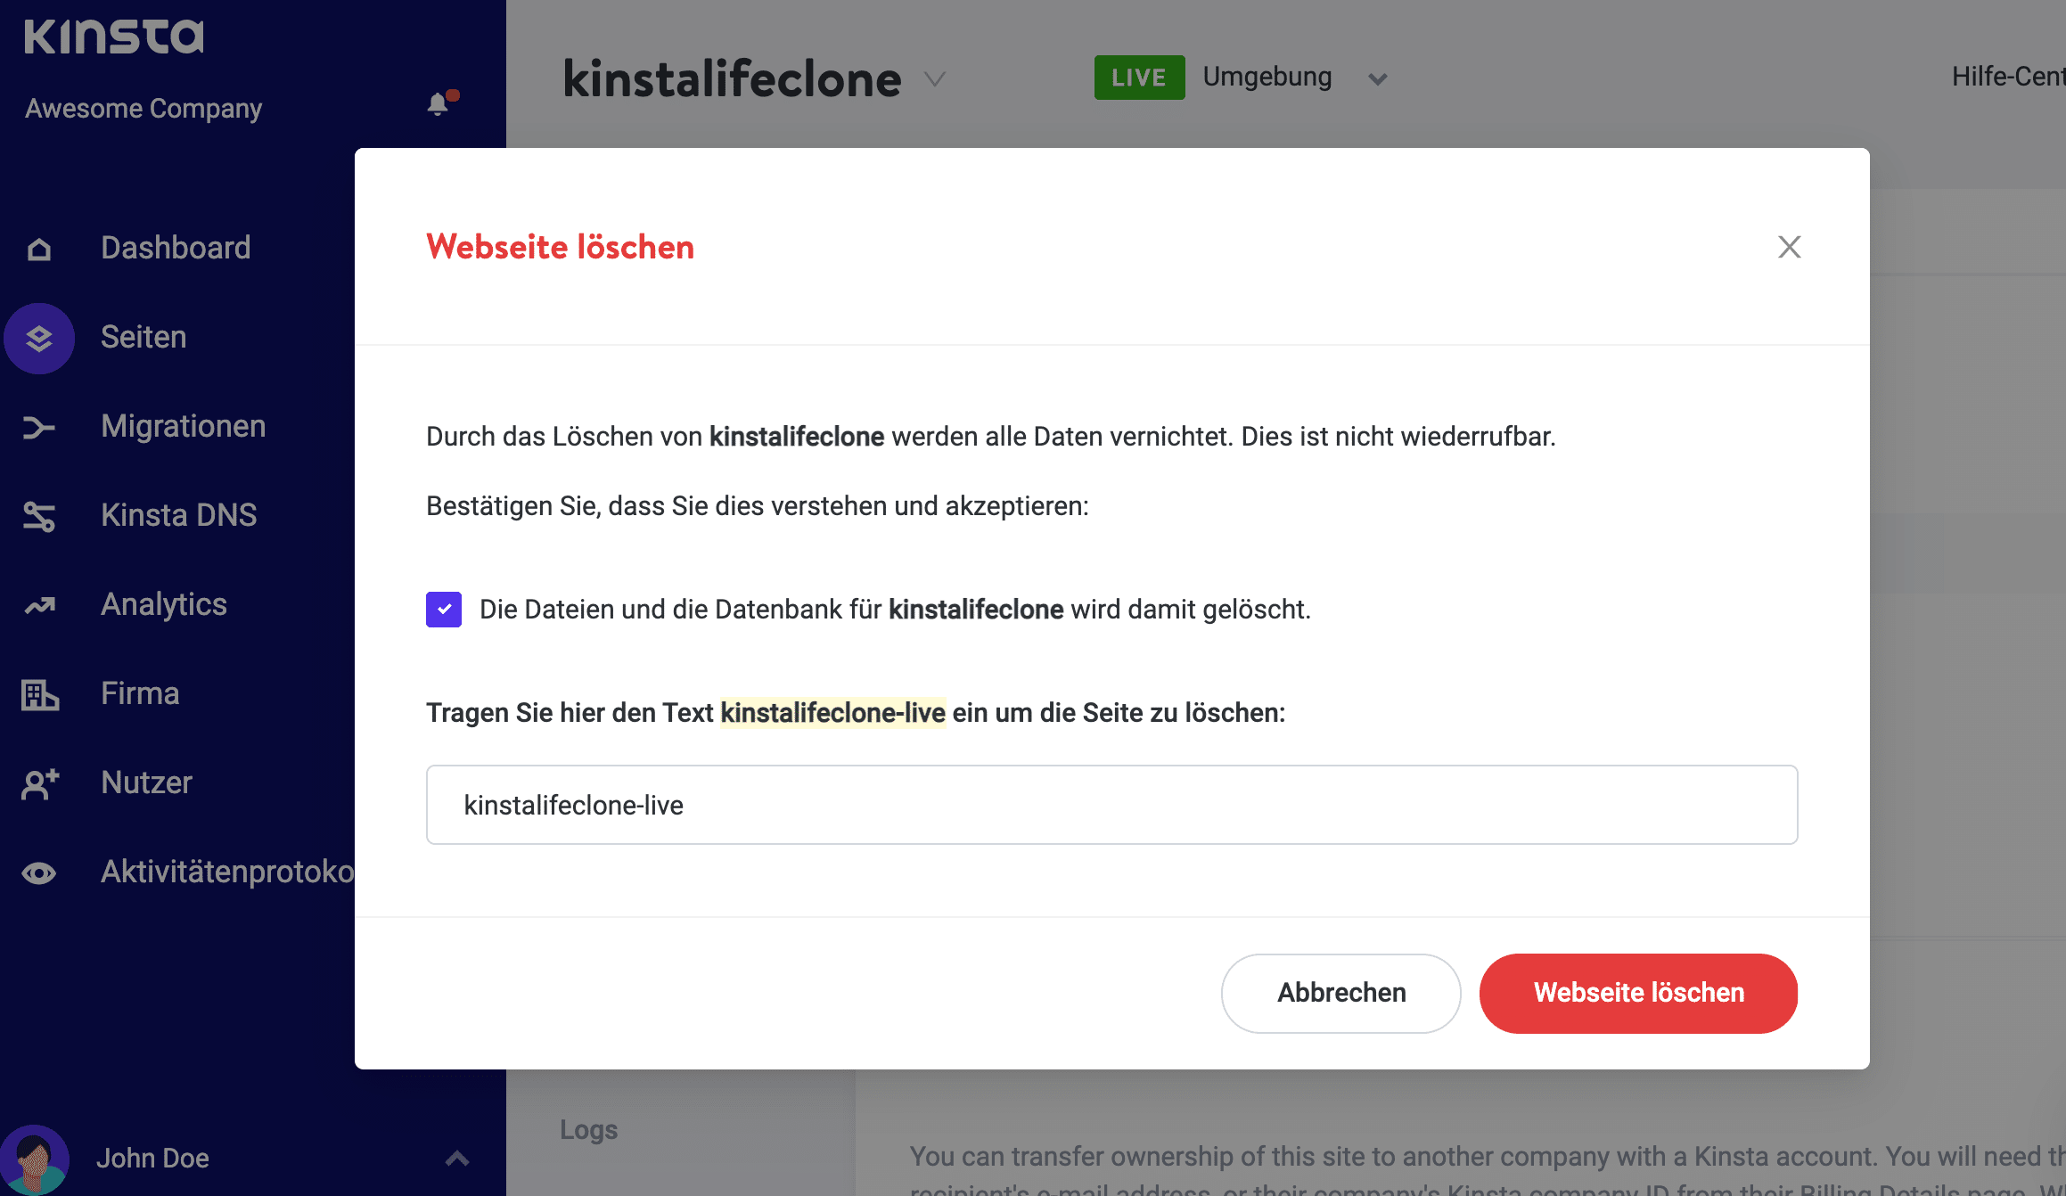Click the Seiten (Pages) icon
The width and height of the screenshot is (2066, 1196).
[38, 338]
